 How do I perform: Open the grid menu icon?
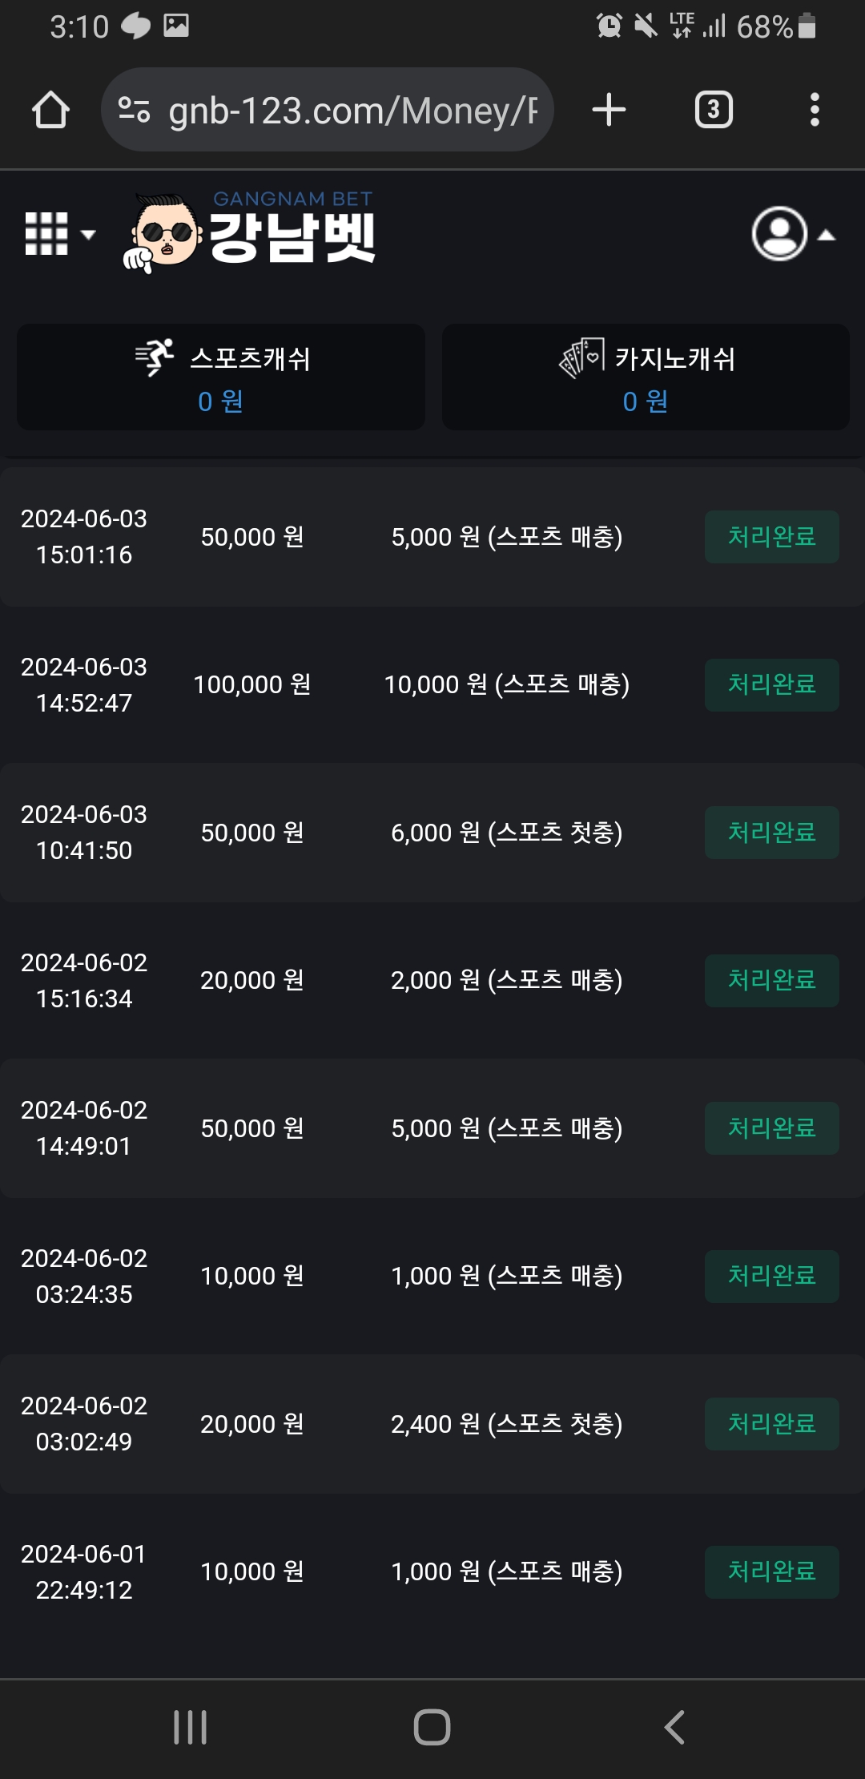click(x=46, y=234)
